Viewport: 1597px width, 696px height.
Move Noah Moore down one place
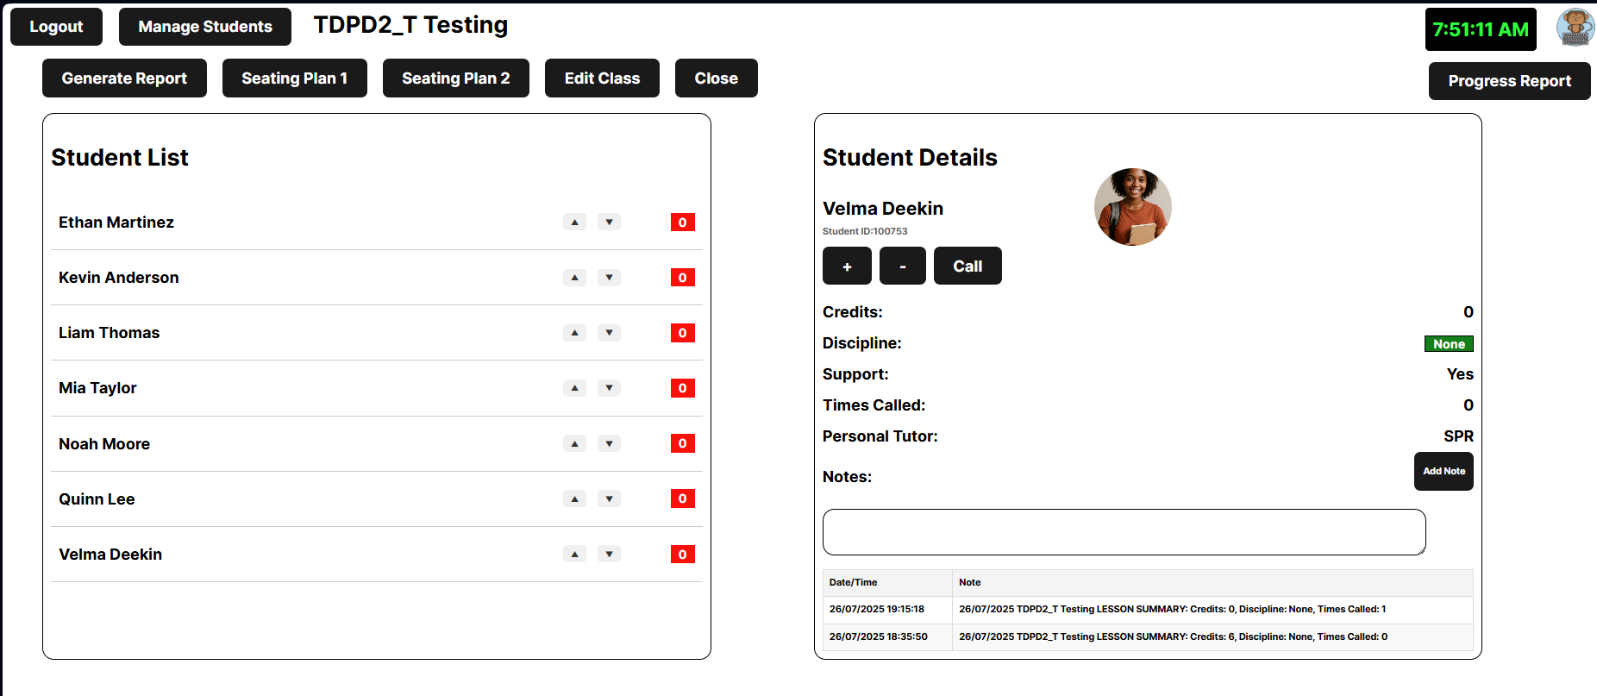click(609, 443)
